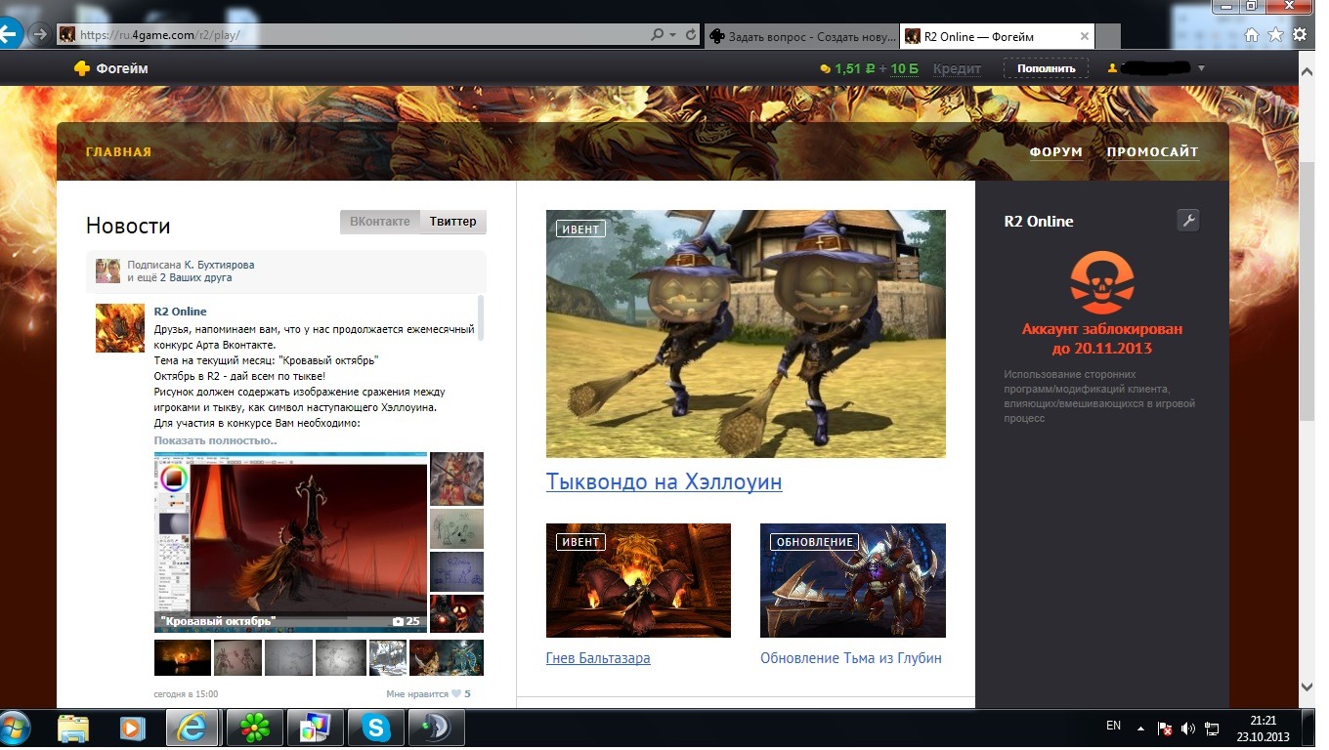The width and height of the screenshot is (1329, 750).
Task: Click the Фогейм logo
Action: pyautogui.click(x=109, y=68)
